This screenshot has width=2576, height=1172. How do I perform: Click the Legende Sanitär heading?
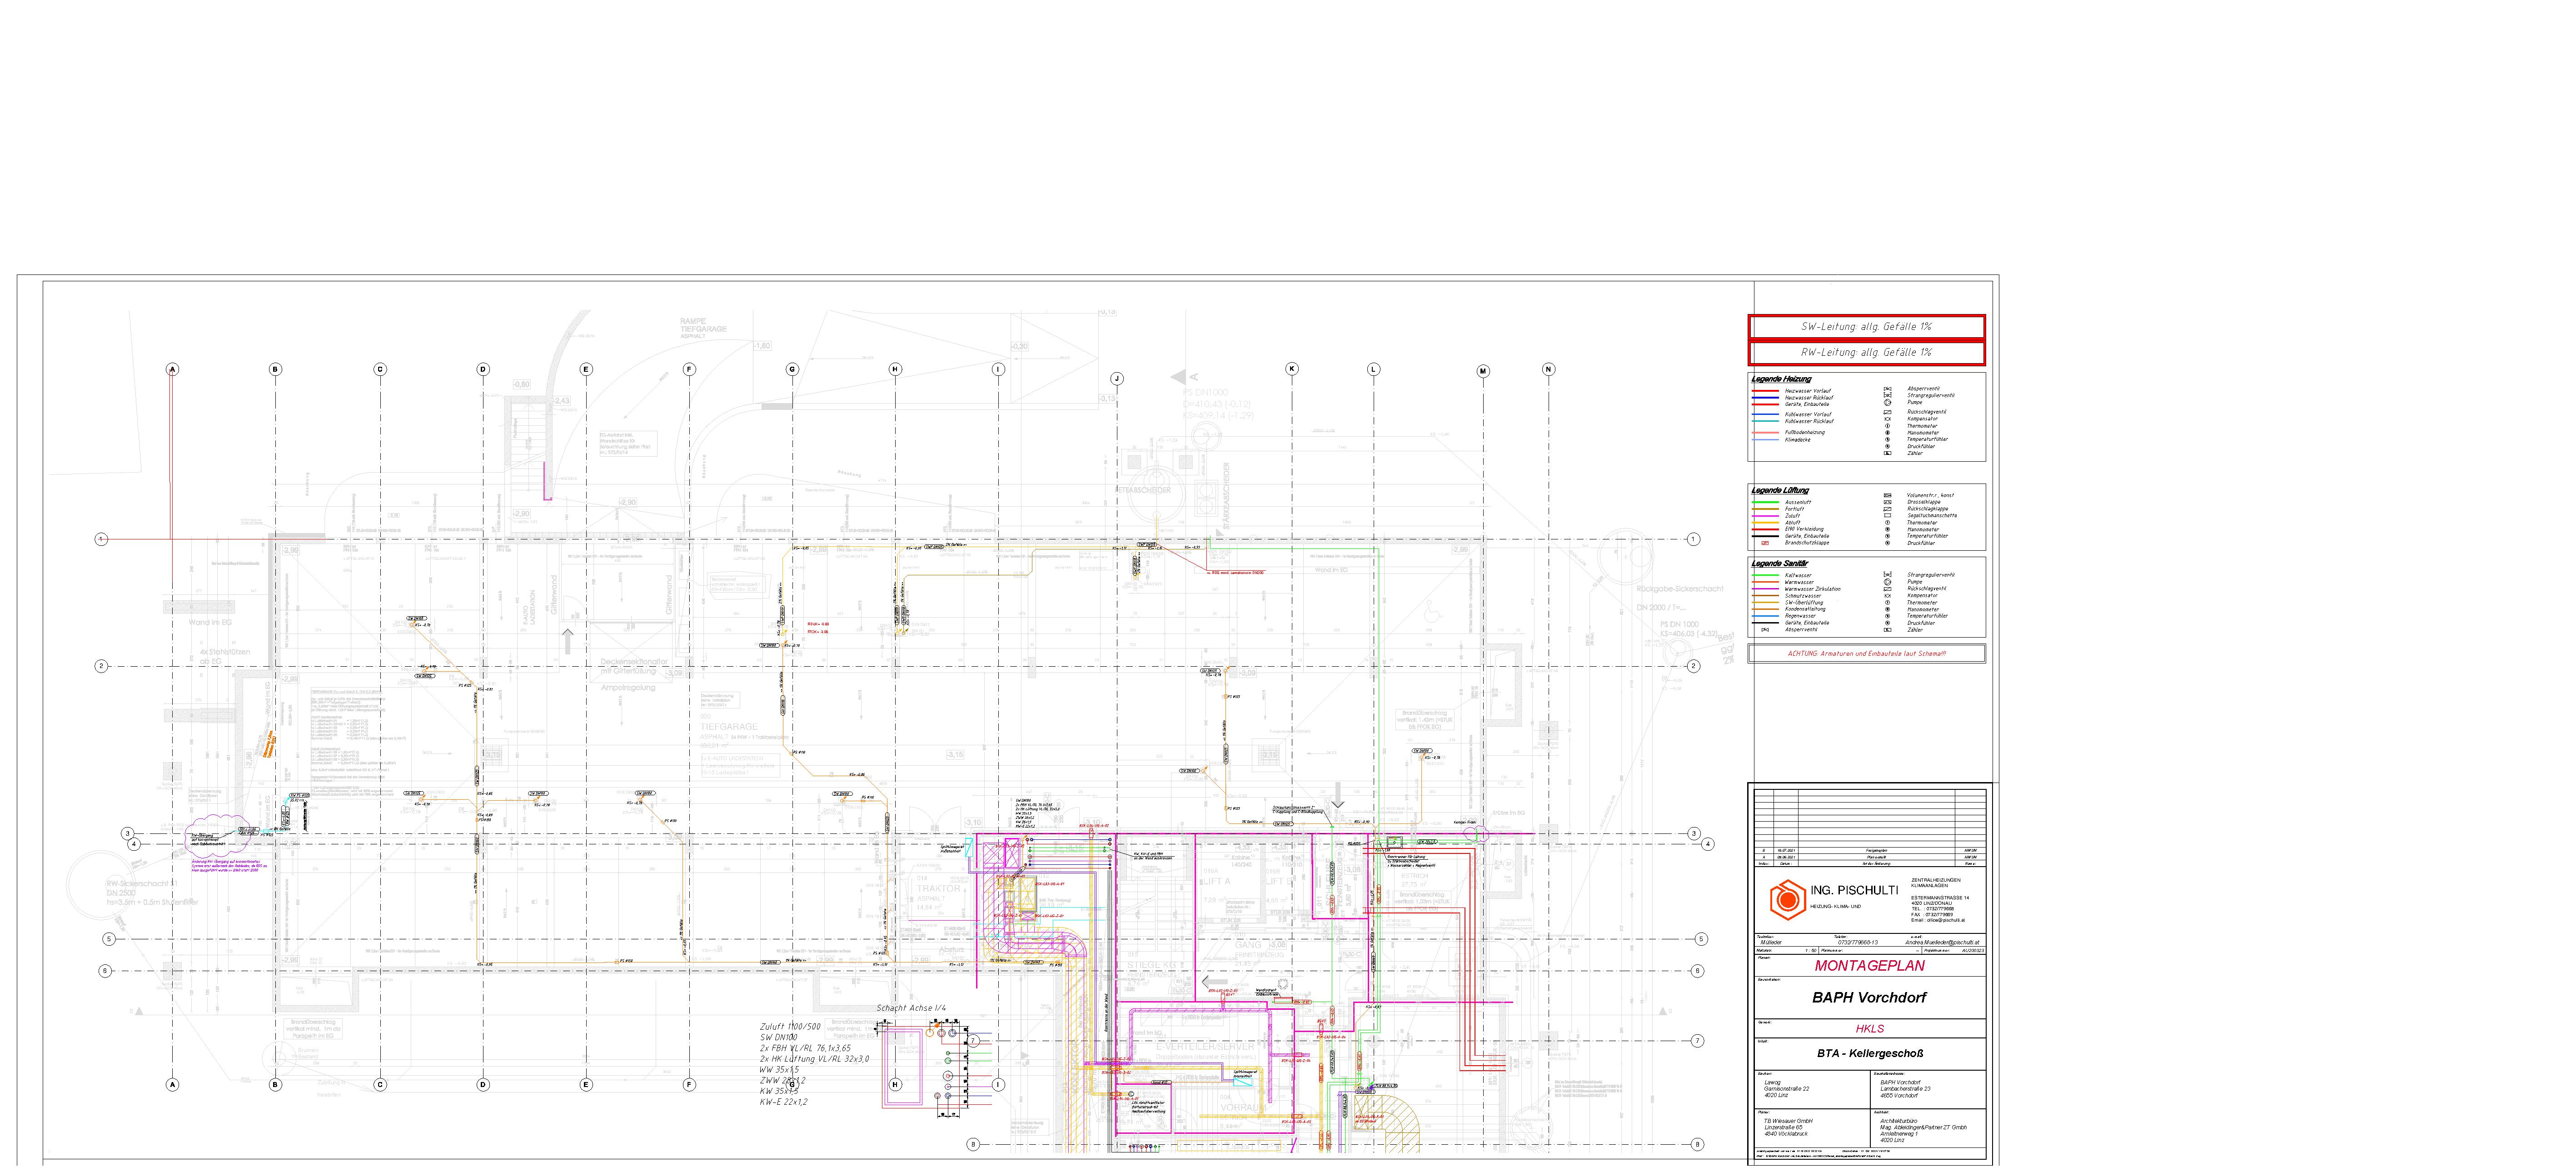[x=1780, y=564]
